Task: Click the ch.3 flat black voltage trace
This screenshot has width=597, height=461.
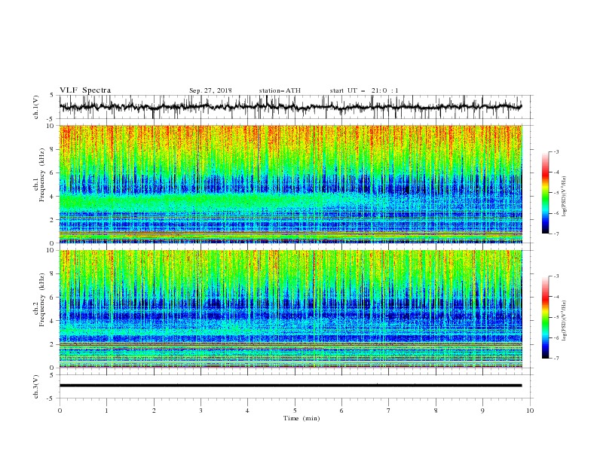Action: coord(290,386)
